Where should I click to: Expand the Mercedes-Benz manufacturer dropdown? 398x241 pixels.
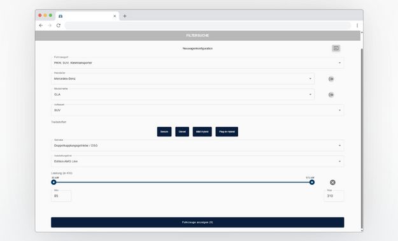tap(183, 79)
